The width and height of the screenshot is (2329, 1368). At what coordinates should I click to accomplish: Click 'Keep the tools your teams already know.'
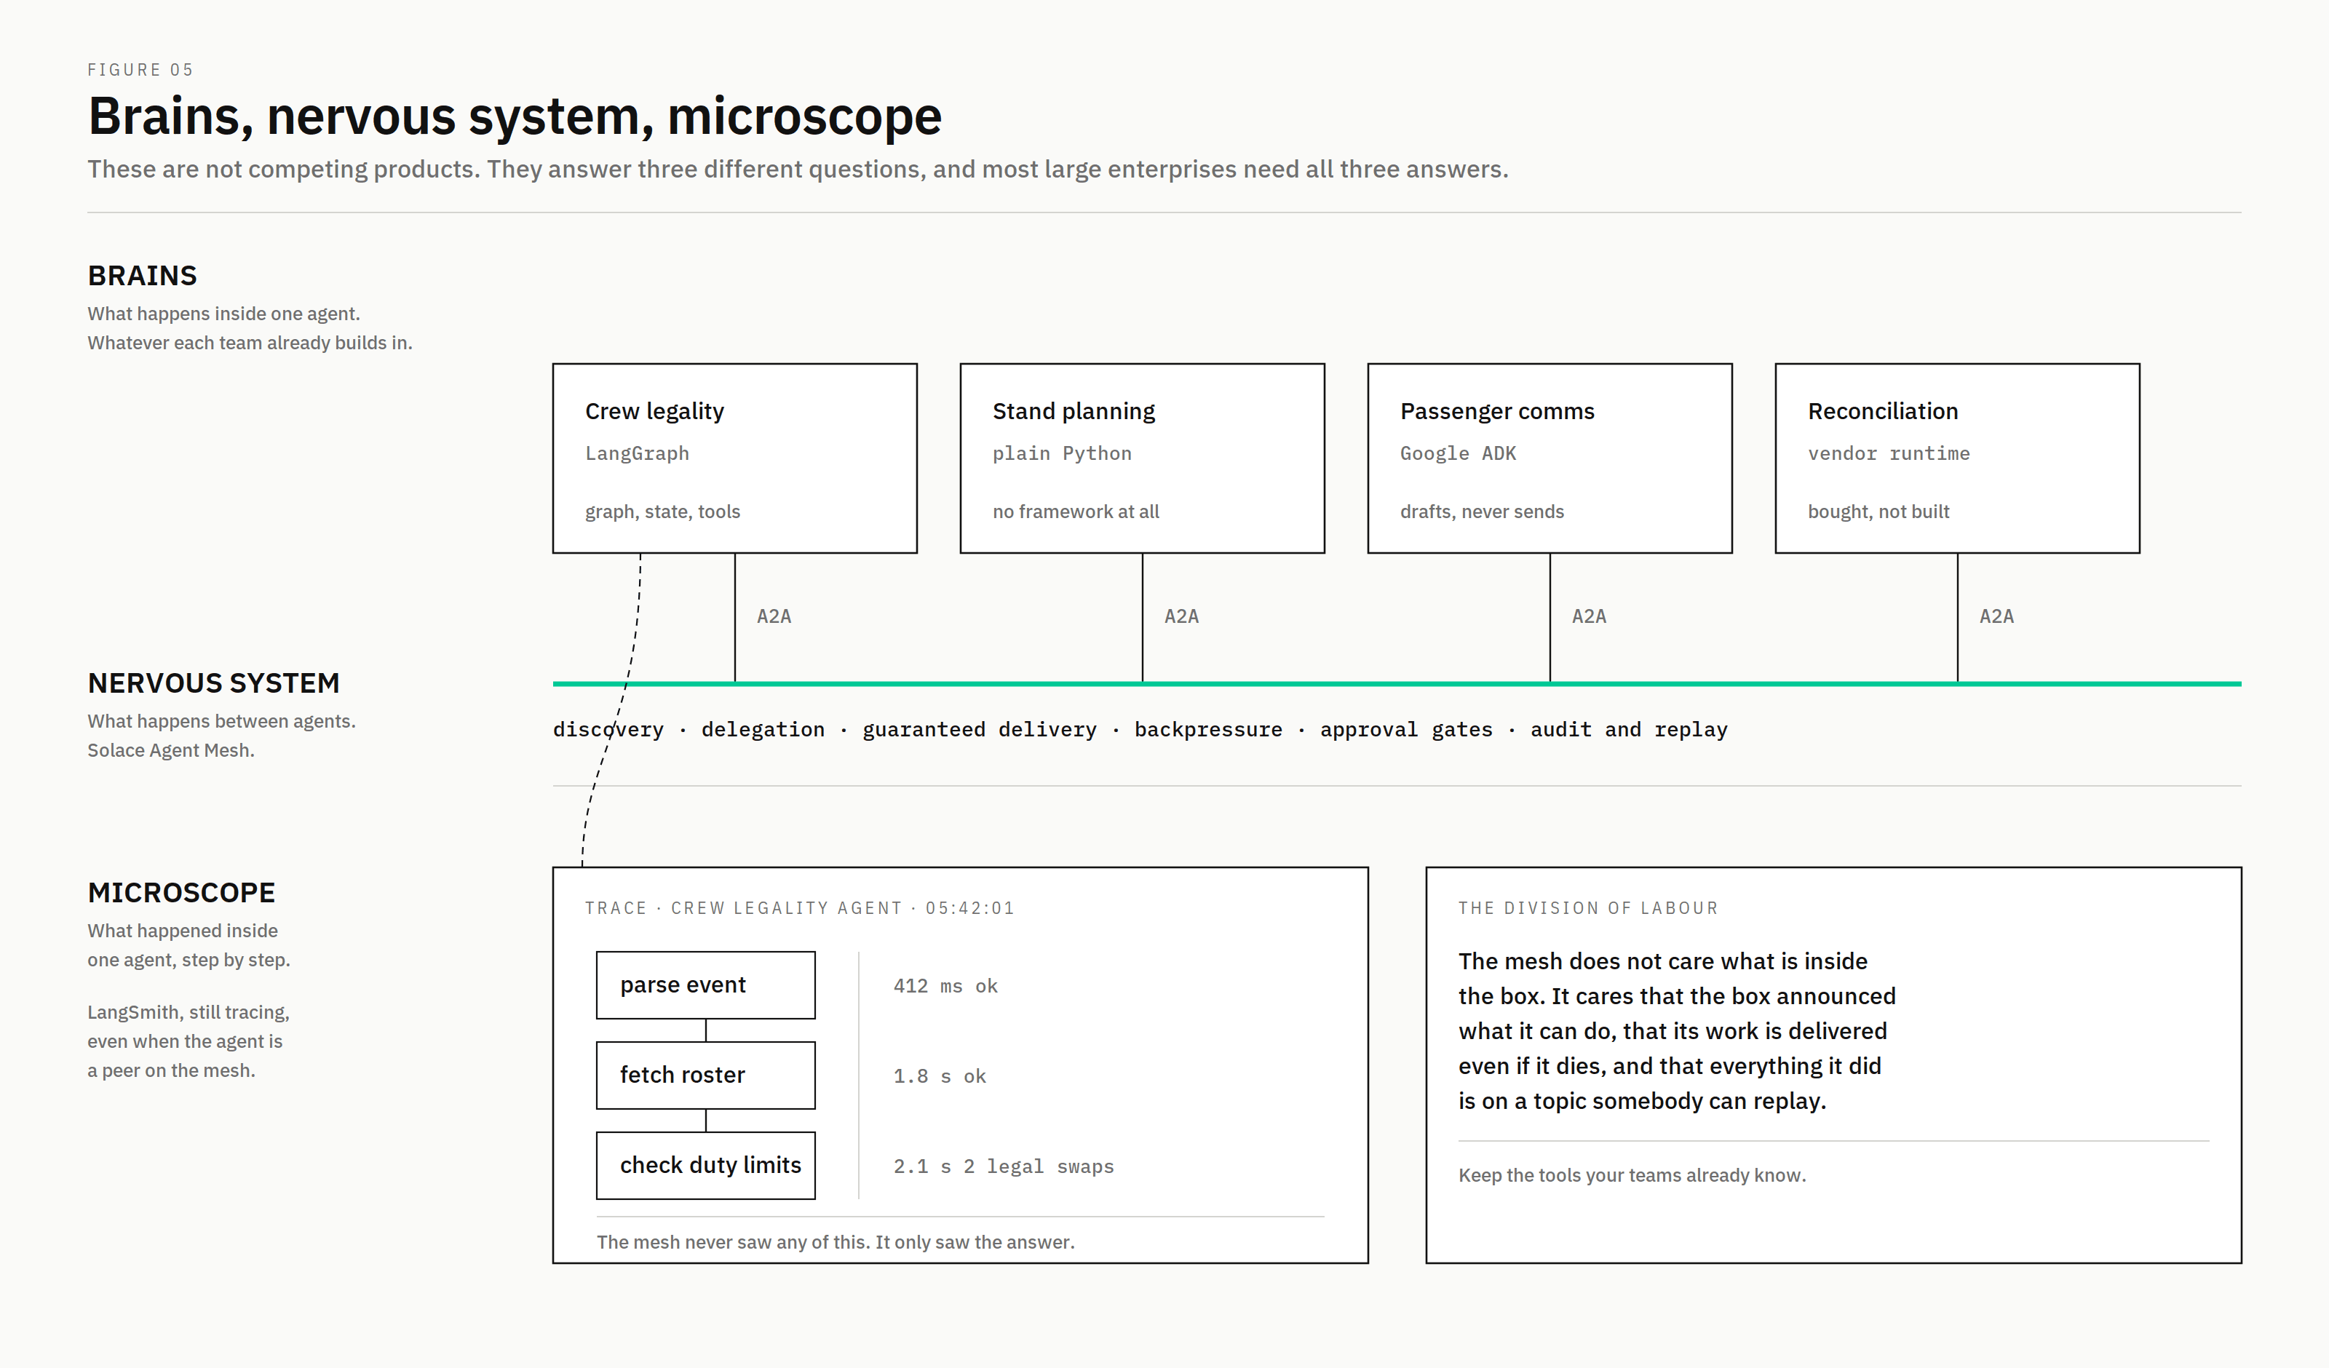pos(1632,1176)
